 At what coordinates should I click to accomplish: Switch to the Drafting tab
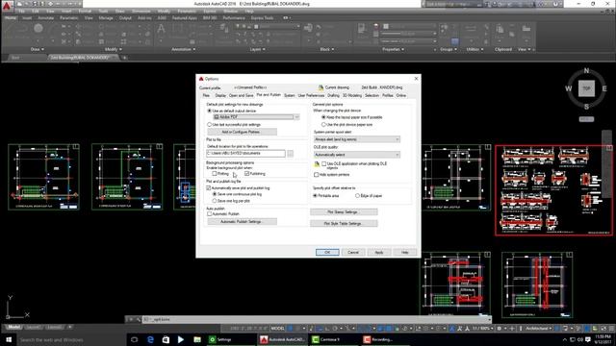(x=333, y=95)
